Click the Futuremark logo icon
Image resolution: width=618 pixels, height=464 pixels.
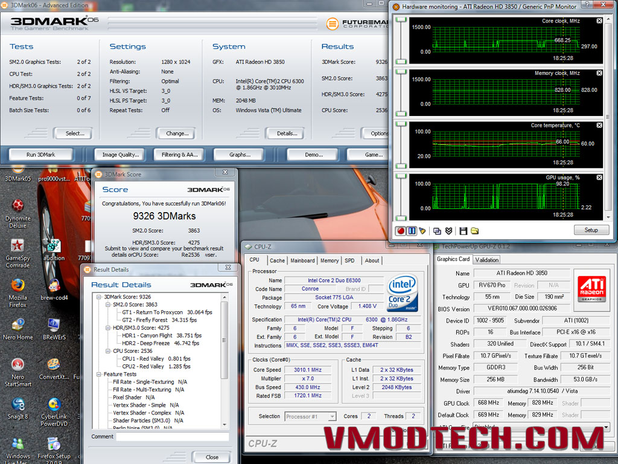[x=333, y=24]
